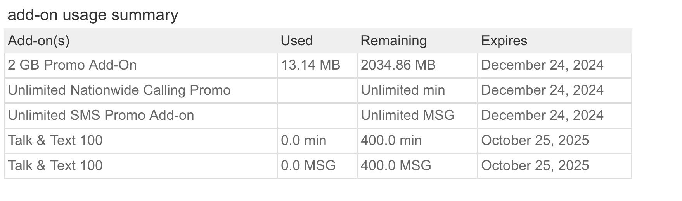Select the "Used" column header
The image size is (682, 201).
click(x=296, y=41)
